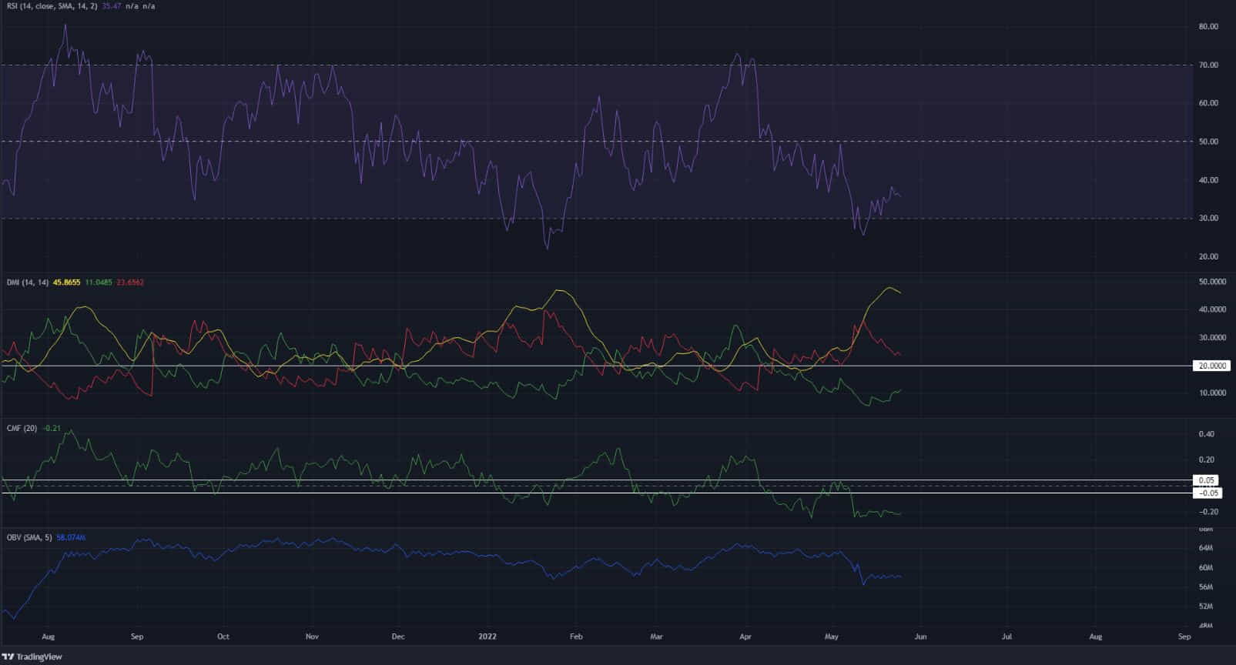Viewport: 1236px width, 665px height.
Task: Click the green +DI value 11.0485
Action: click(98, 282)
